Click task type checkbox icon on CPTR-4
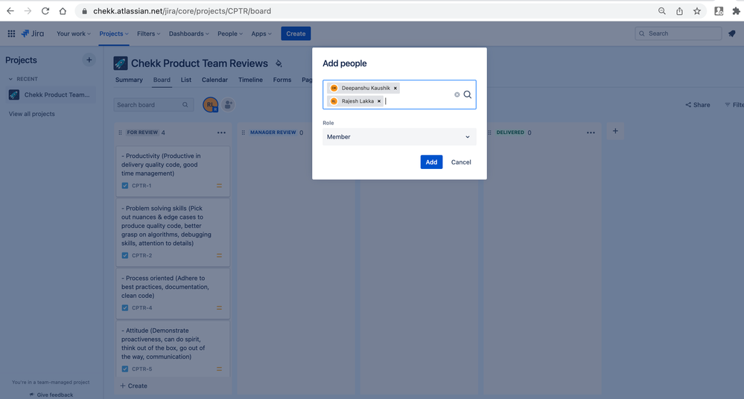Viewport: 744px width, 399px height. coord(125,308)
